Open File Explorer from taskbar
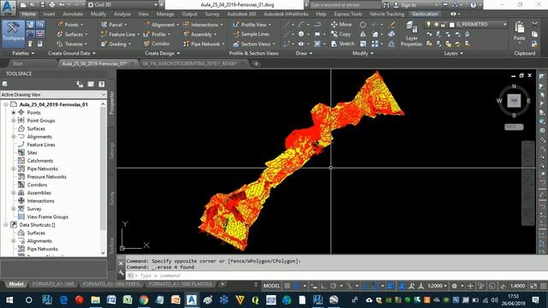 [x=95, y=300]
